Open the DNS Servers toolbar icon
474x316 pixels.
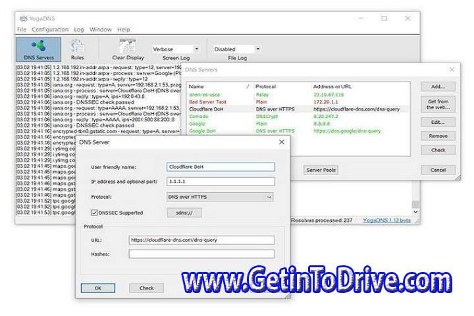coord(38,49)
